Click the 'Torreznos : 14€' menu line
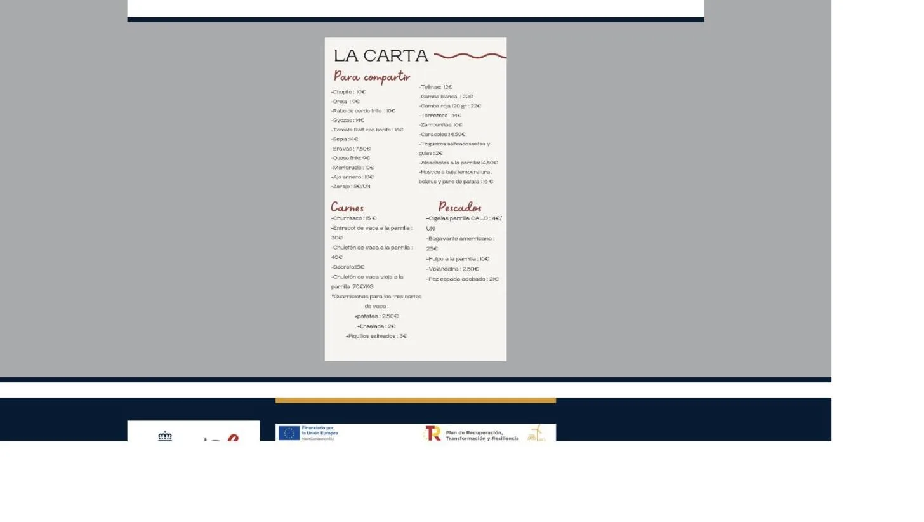 [440, 116]
